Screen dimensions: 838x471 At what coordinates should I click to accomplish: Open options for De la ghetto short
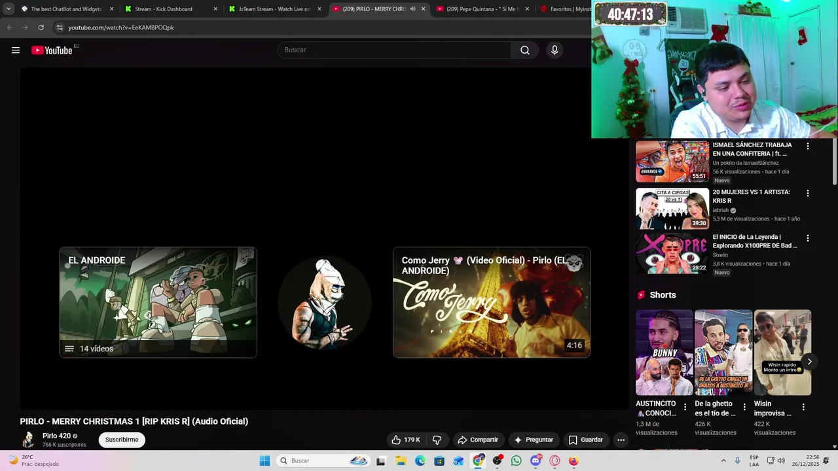pos(744,407)
